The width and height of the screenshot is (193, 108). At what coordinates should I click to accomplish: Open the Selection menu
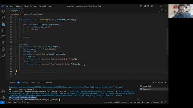[x=19, y=6]
